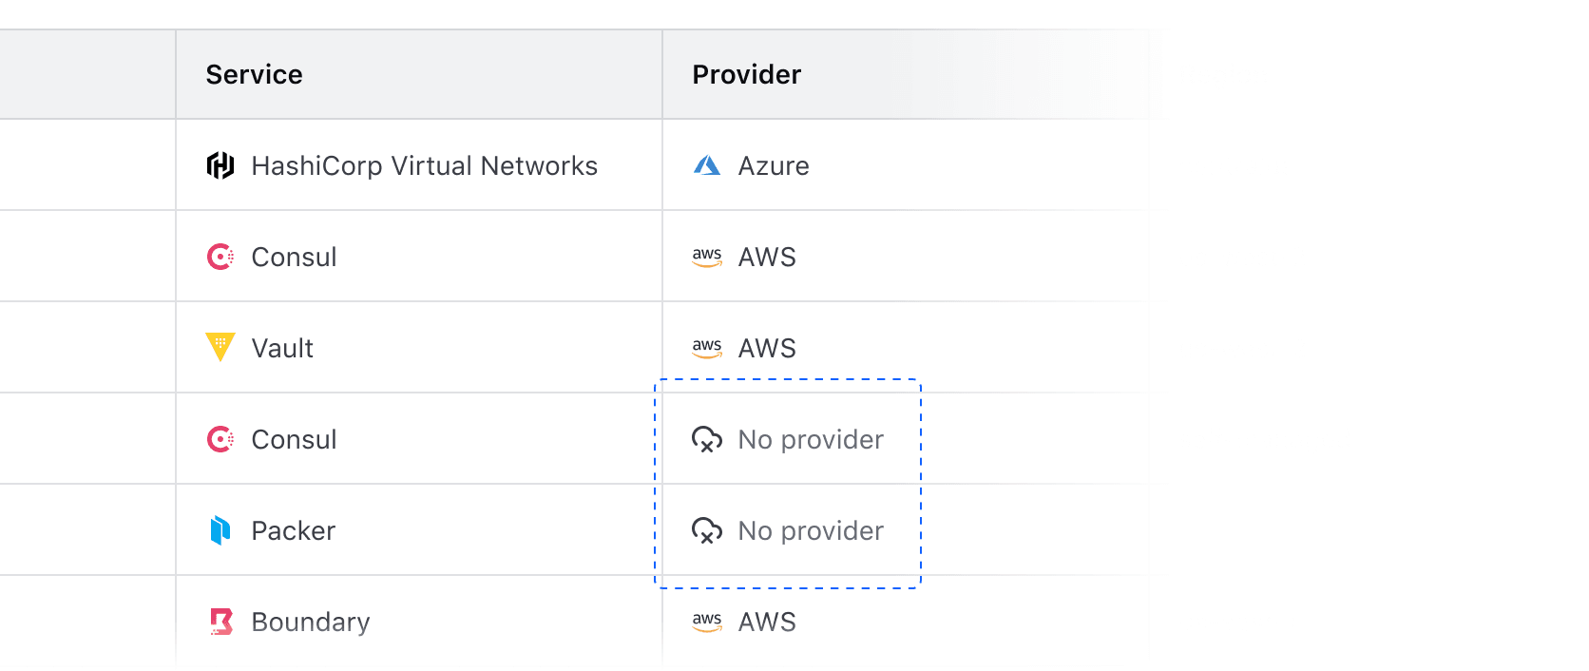This screenshot has width=1589, height=671.
Task: Select the AWS icon next to Vault
Action: pos(707,347)
